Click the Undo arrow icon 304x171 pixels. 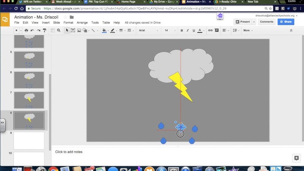click(32, 31)
